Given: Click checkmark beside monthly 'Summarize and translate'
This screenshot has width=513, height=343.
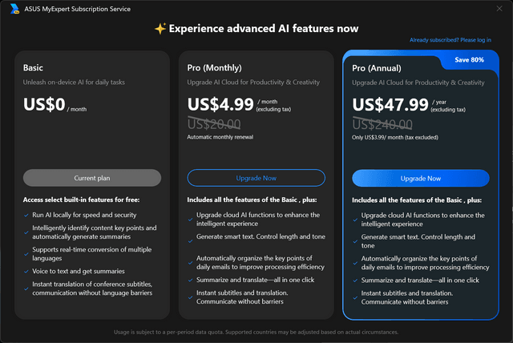Looking at the screenshot, I should (x=191, y=280).
